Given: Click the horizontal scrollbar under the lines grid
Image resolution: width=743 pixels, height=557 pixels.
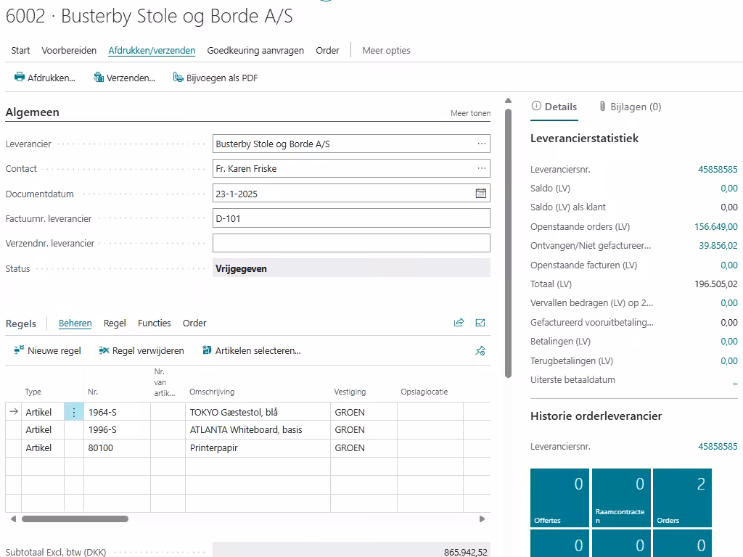Looking at the screenshot, I should click(75, 519).
